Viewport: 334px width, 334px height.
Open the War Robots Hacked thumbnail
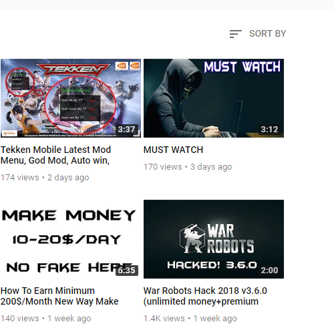coord(214,239)
